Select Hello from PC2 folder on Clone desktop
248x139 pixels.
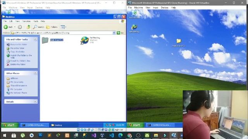[x=179, y=43]
